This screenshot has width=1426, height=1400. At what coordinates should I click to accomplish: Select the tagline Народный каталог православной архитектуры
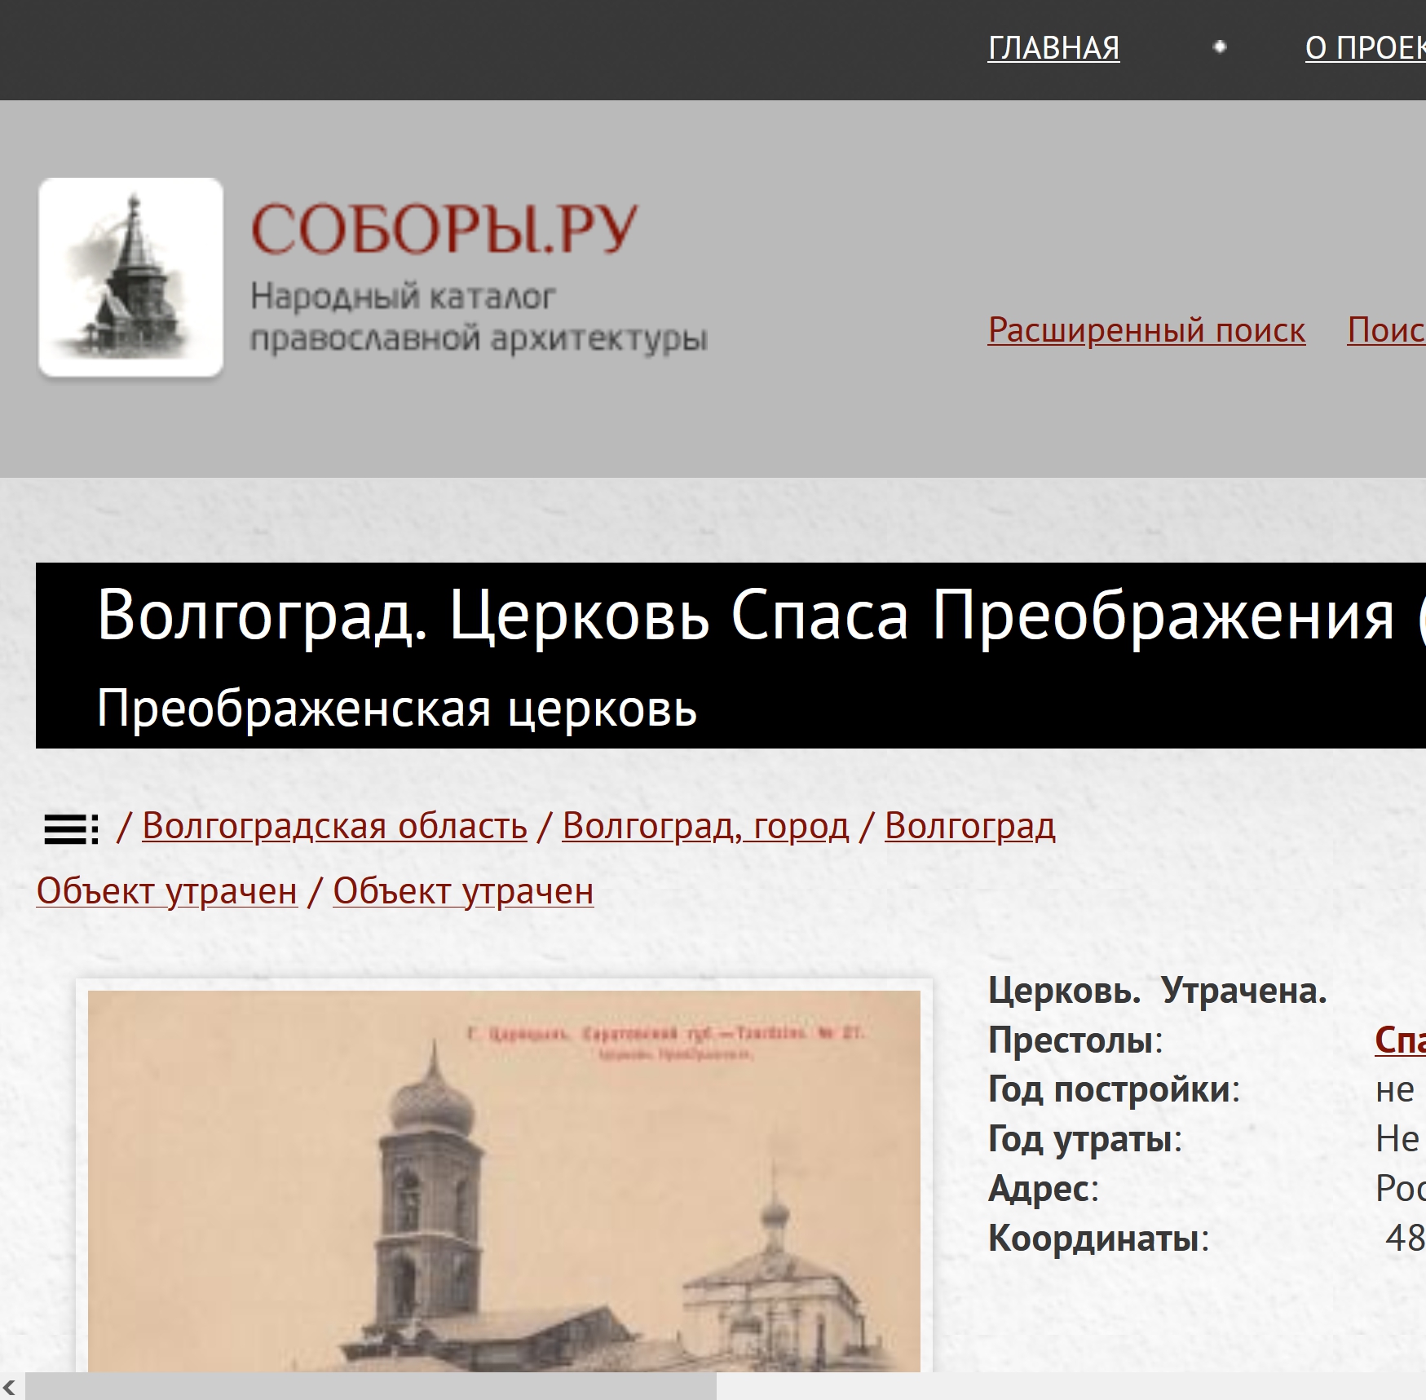pos(479,318)
